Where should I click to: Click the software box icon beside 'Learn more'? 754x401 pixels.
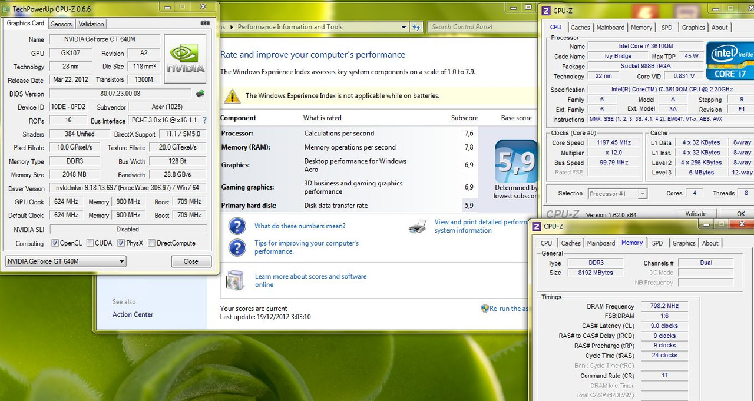[x=236, y=280]
